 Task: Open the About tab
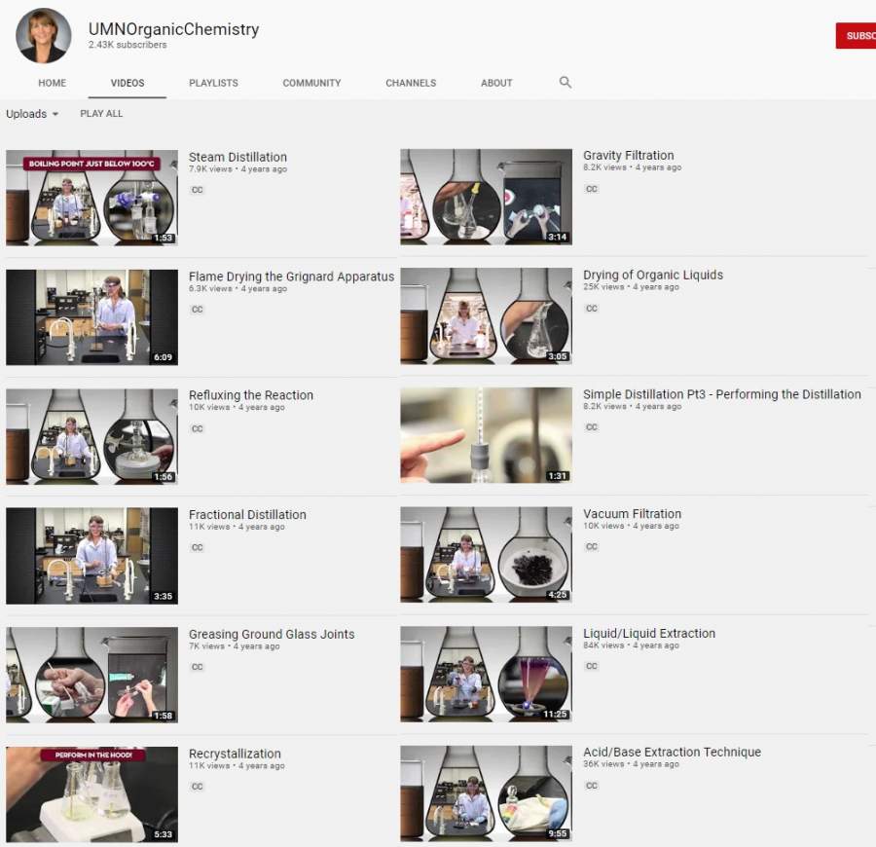click(496, 84)
